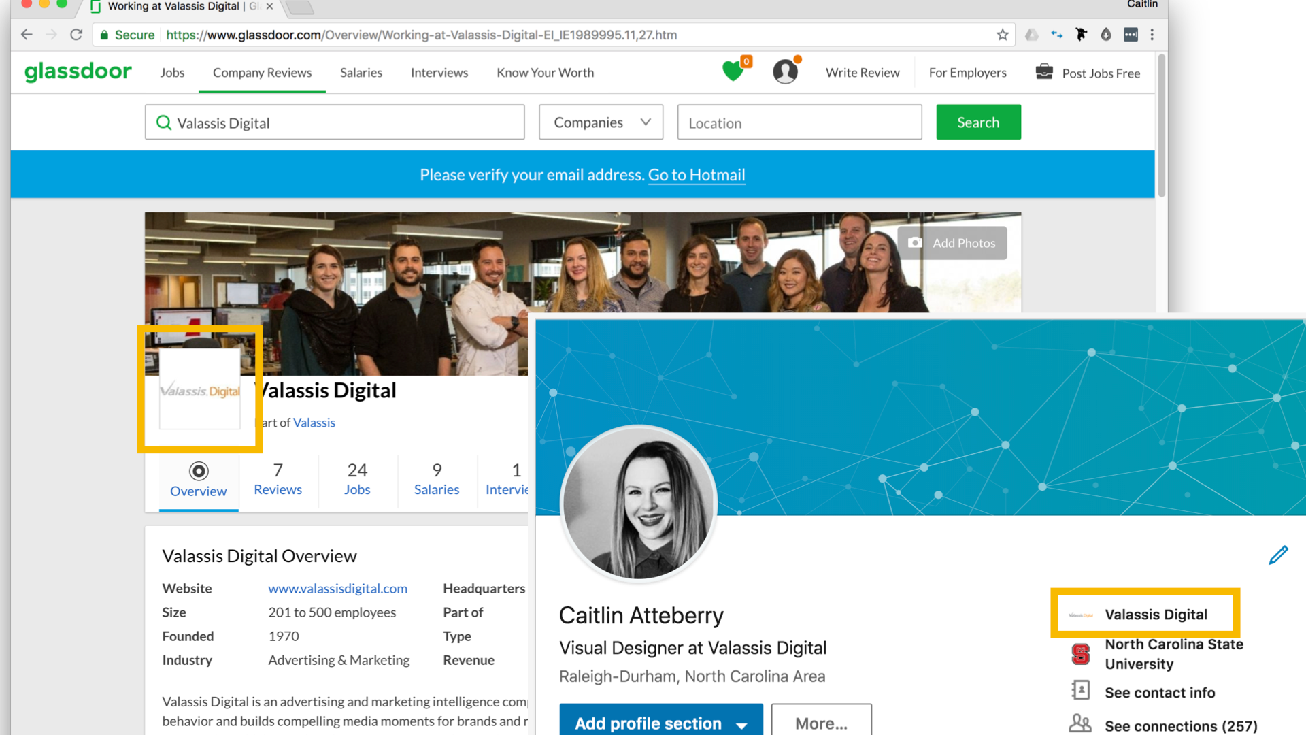Click the cloud extension icon in the toolbar
Screen dimensions: 1306x735
1032,35
